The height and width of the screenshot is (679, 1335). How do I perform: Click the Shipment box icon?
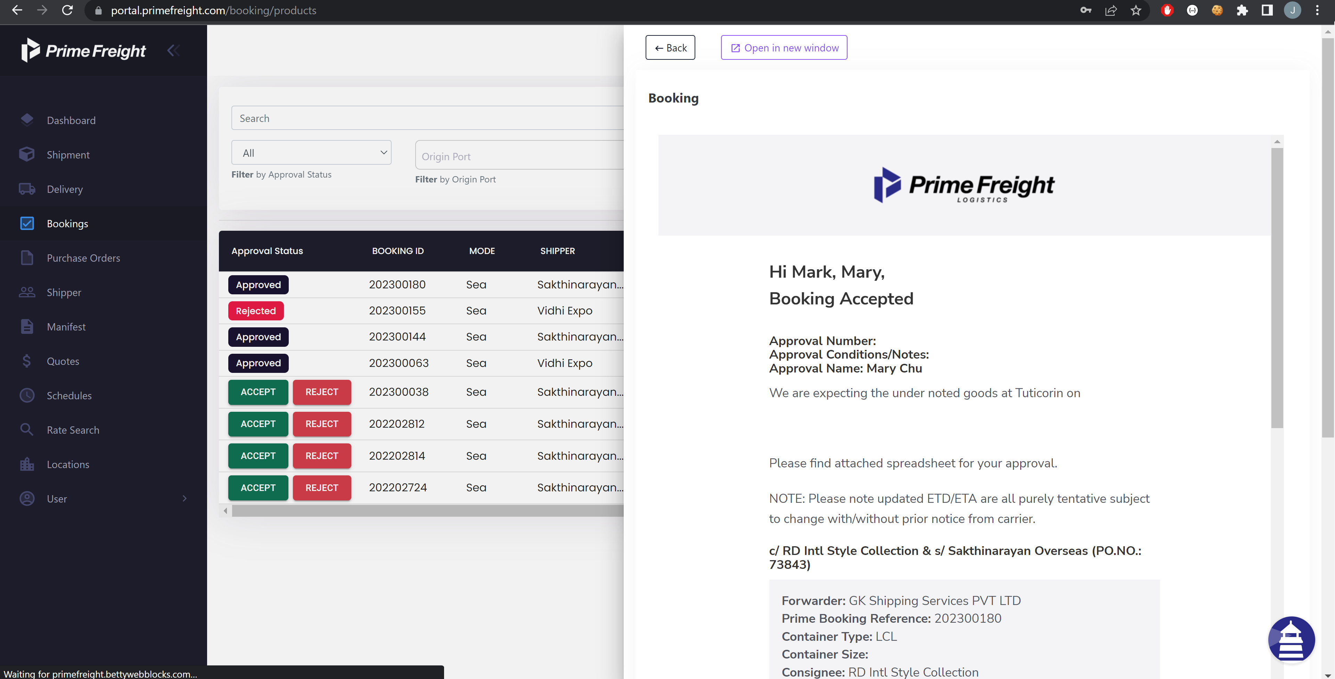pyautogui.click(x=27, y=154)
